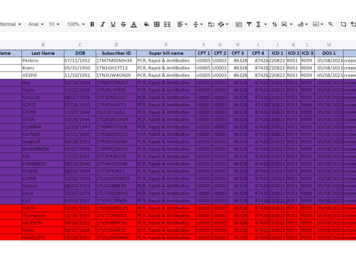This screenshot has width=356, height=267.
Task: Open the Arial font dropdown
Action: (x=36, y=24)
